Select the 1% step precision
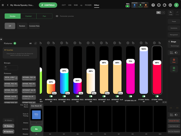This screenshot has height=136, width=181. point(158,12)
